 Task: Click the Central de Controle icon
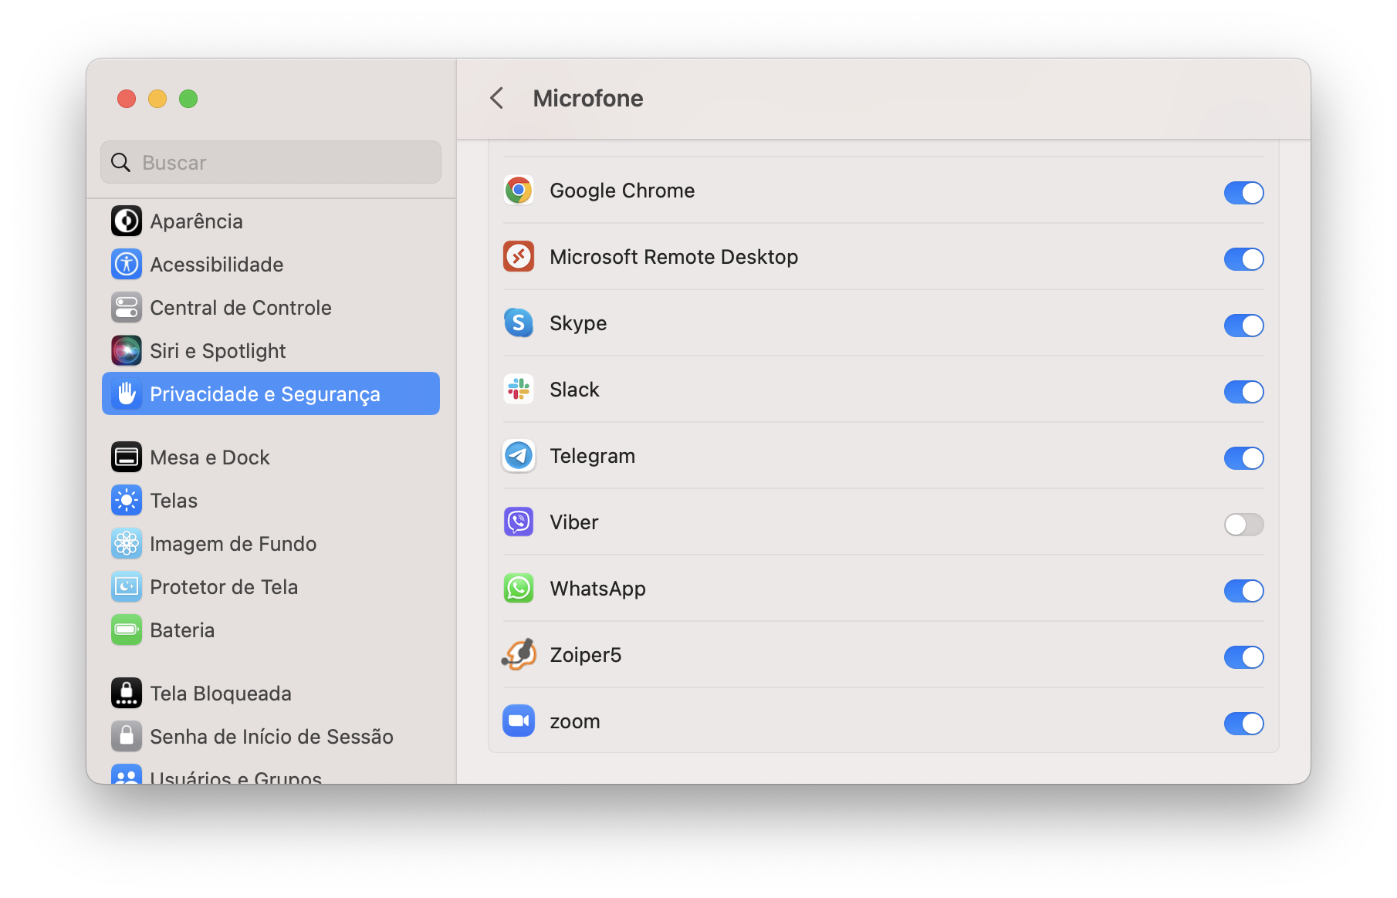pyautogui.click(x=127, y=308)
